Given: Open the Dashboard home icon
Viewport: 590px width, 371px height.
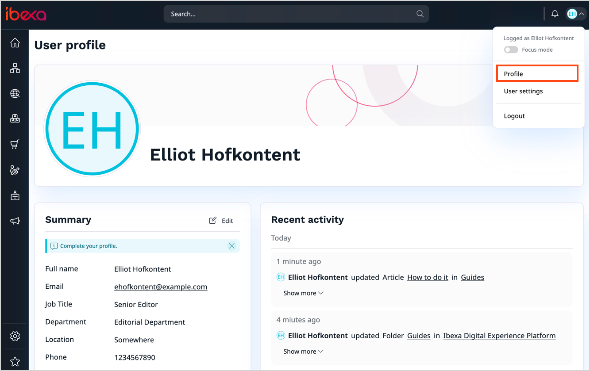Looking at the screenshot, I should (15, 43).
